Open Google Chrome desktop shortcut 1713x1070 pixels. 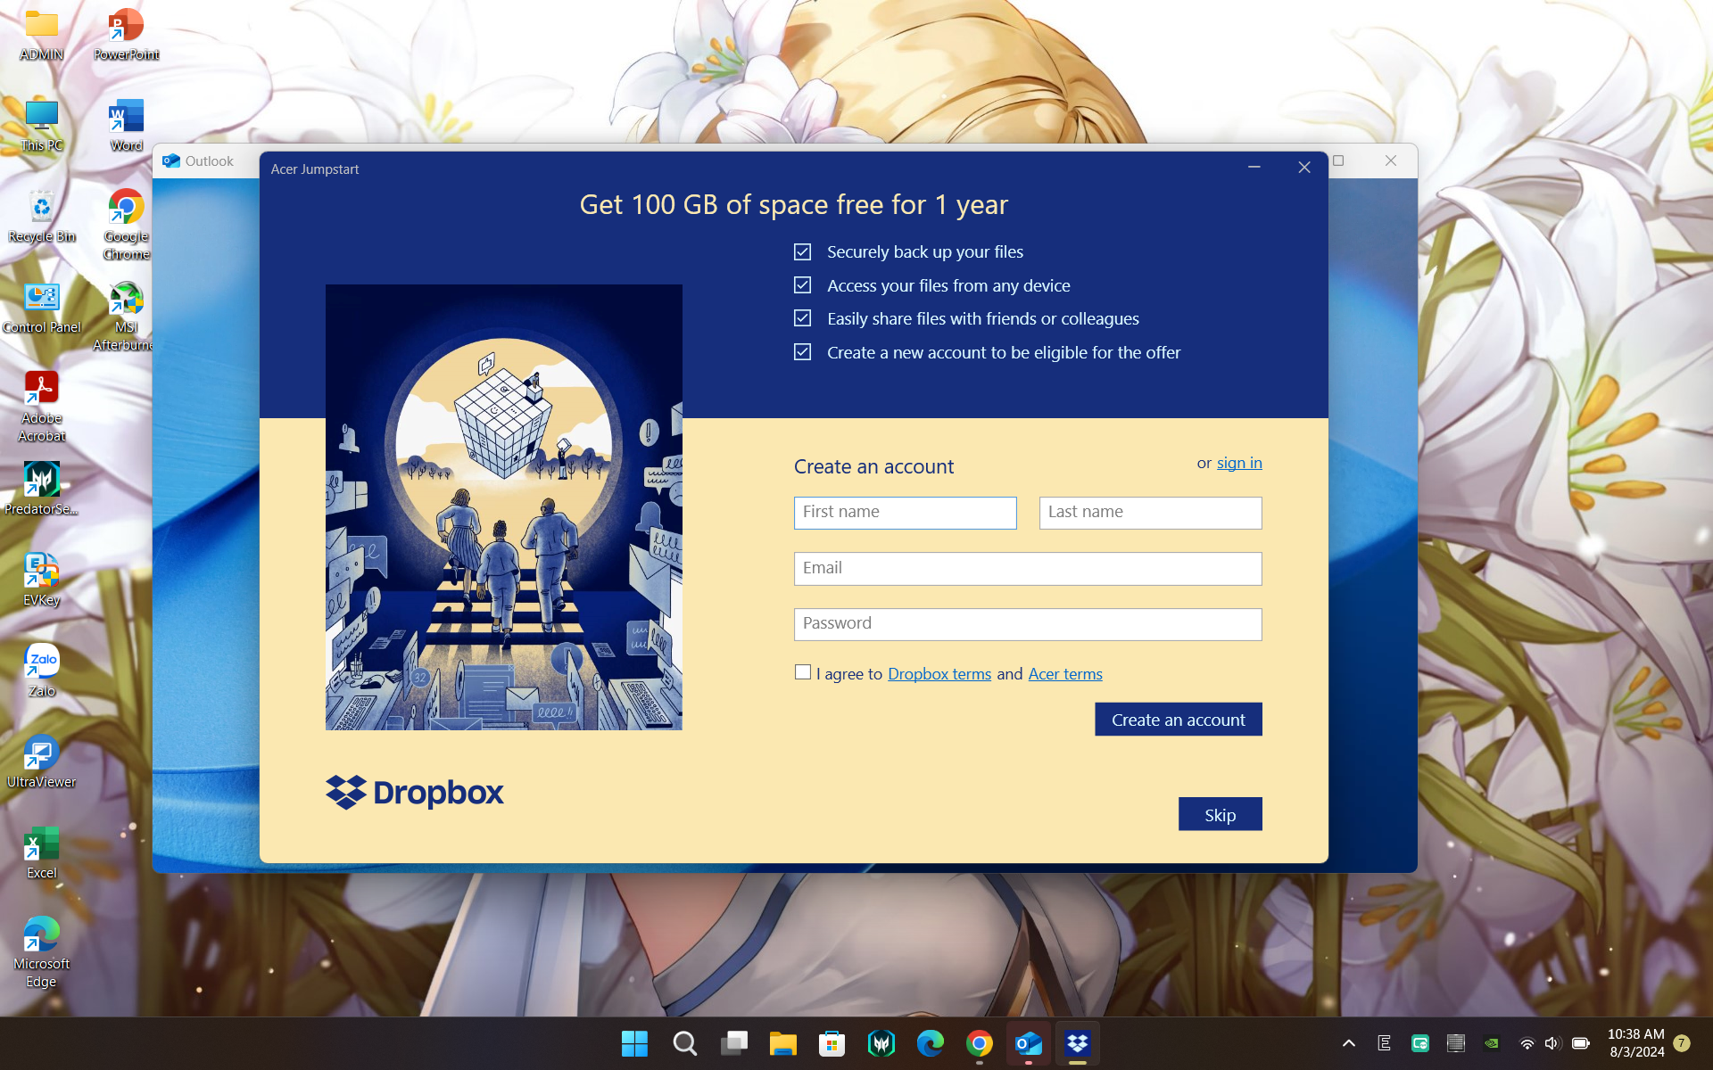(126, 225)
